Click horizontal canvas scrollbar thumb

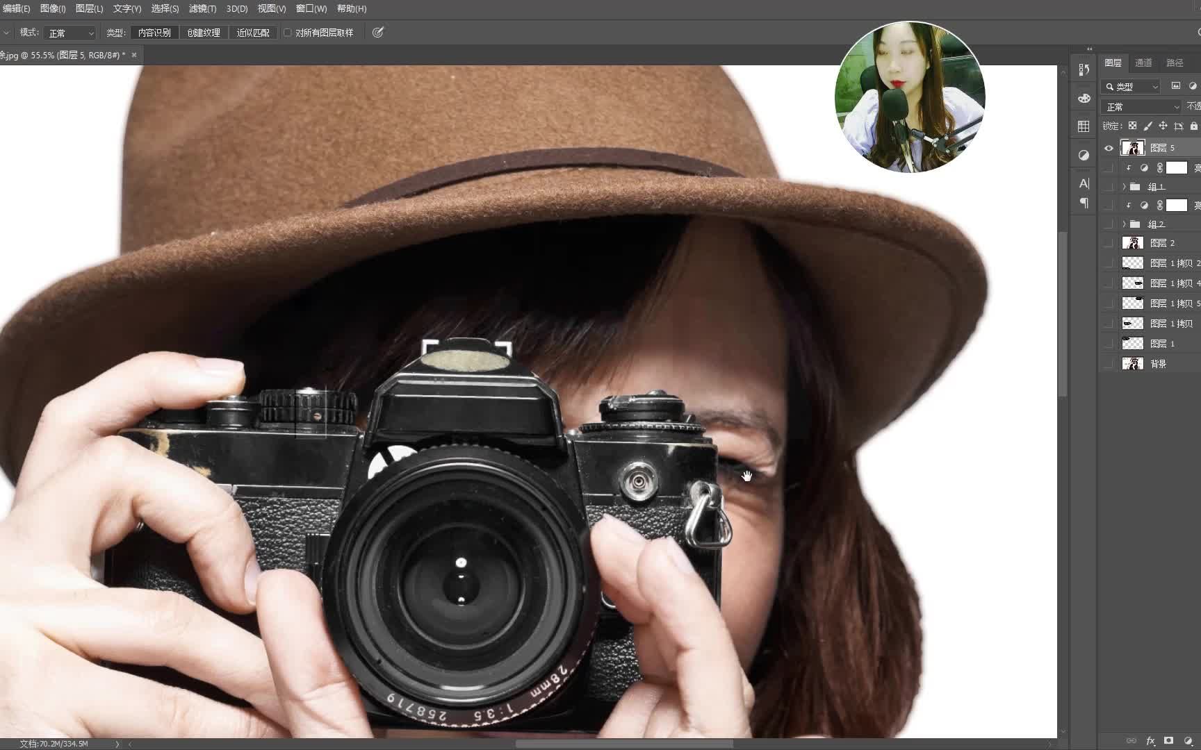click(624, 744)
